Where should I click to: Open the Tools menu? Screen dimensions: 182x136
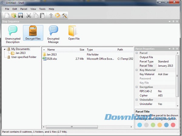point(42,9)
